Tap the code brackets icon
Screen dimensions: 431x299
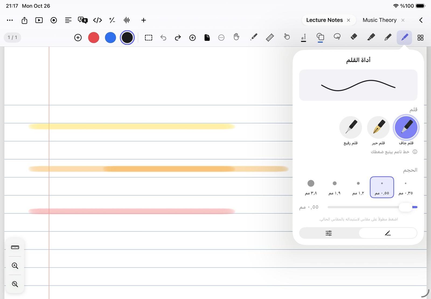click(x=97, y=20)
